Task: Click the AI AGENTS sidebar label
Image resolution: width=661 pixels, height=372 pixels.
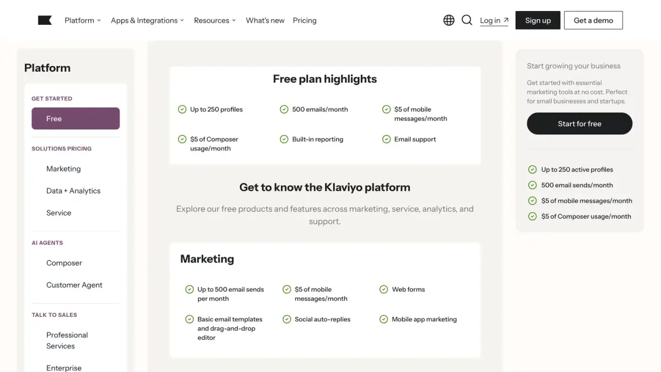Action: 47,243
